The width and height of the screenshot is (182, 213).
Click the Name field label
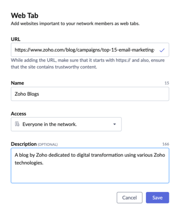pos(18,83)
